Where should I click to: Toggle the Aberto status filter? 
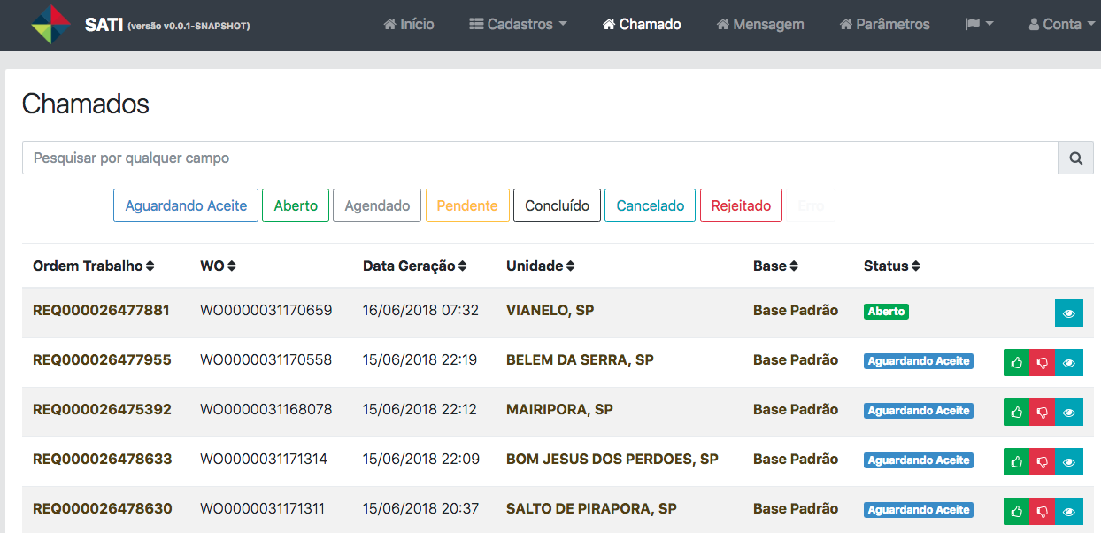coord(296,205)
